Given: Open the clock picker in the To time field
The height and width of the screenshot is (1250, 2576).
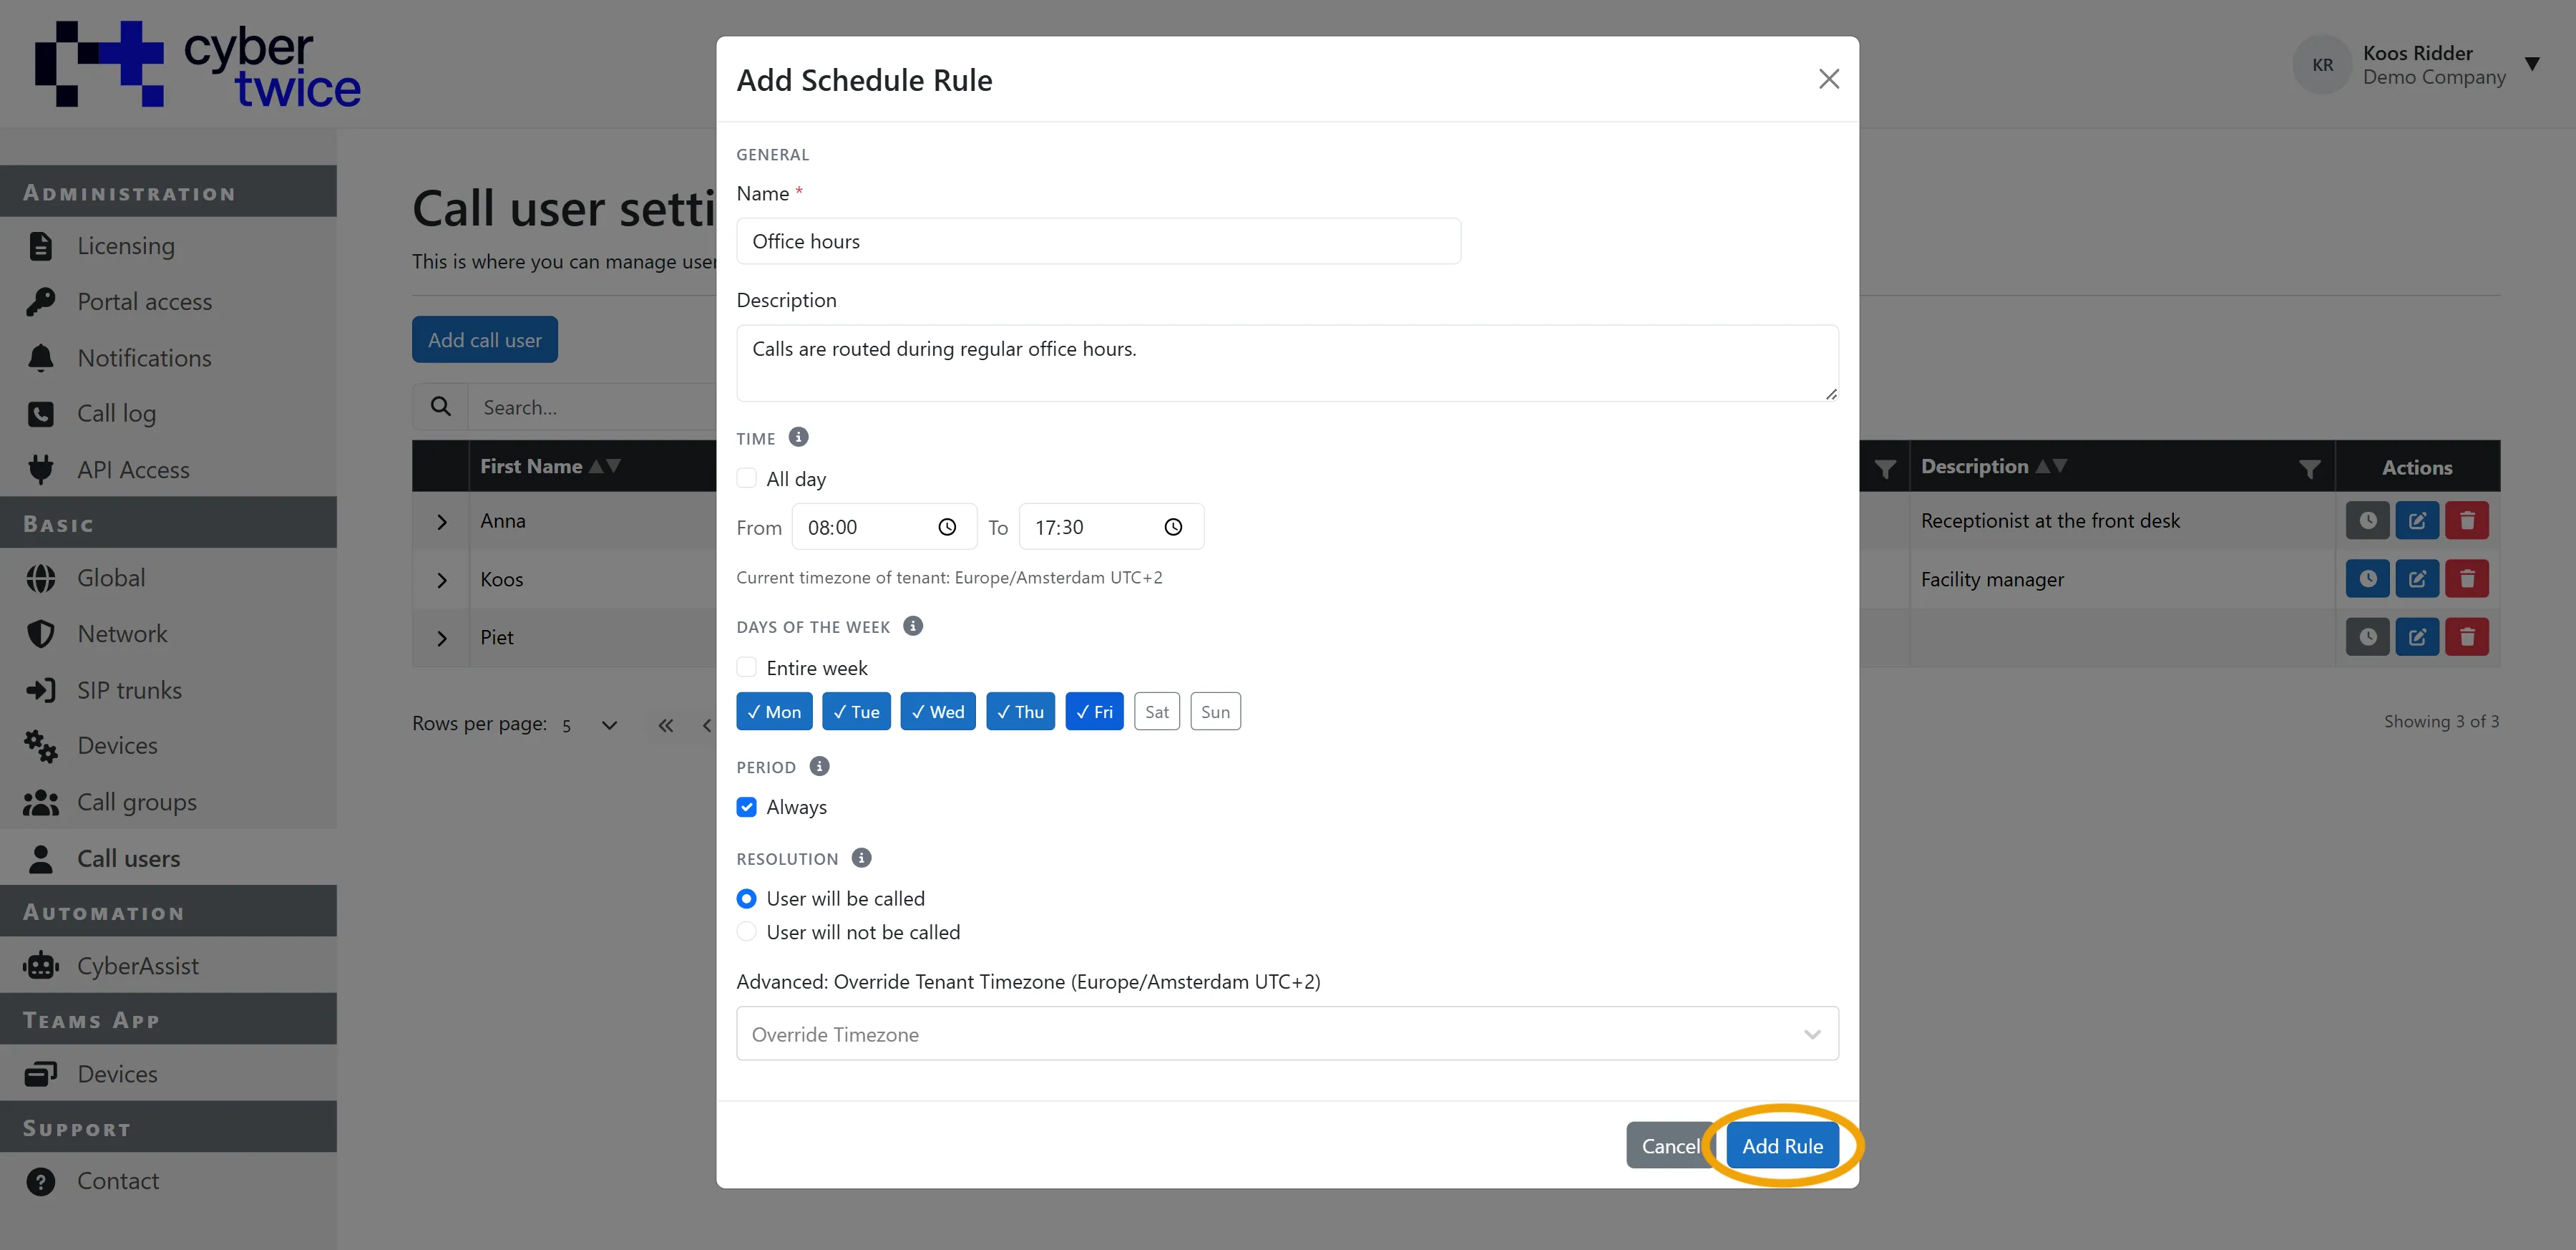Looking at the screenshot, I should [x=1173, y=528].
